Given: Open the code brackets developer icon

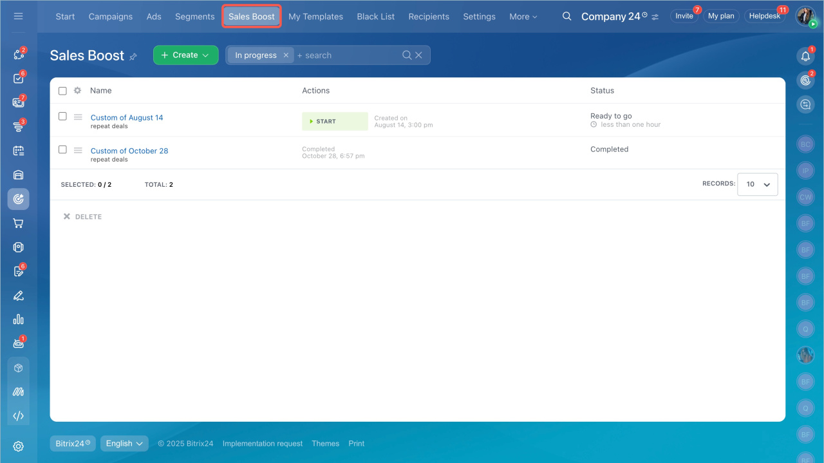Looking at the screenshot, I should (x=18, y=416).
